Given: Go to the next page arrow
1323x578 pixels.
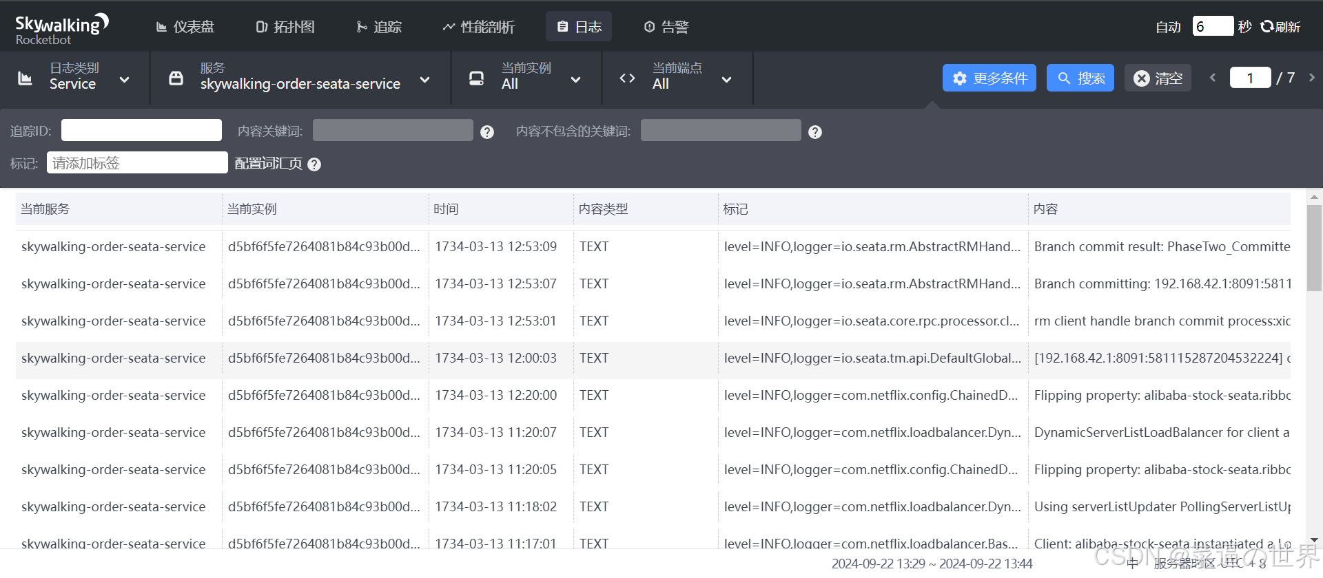Looking at the screenshot, I should coord(1312,78).
